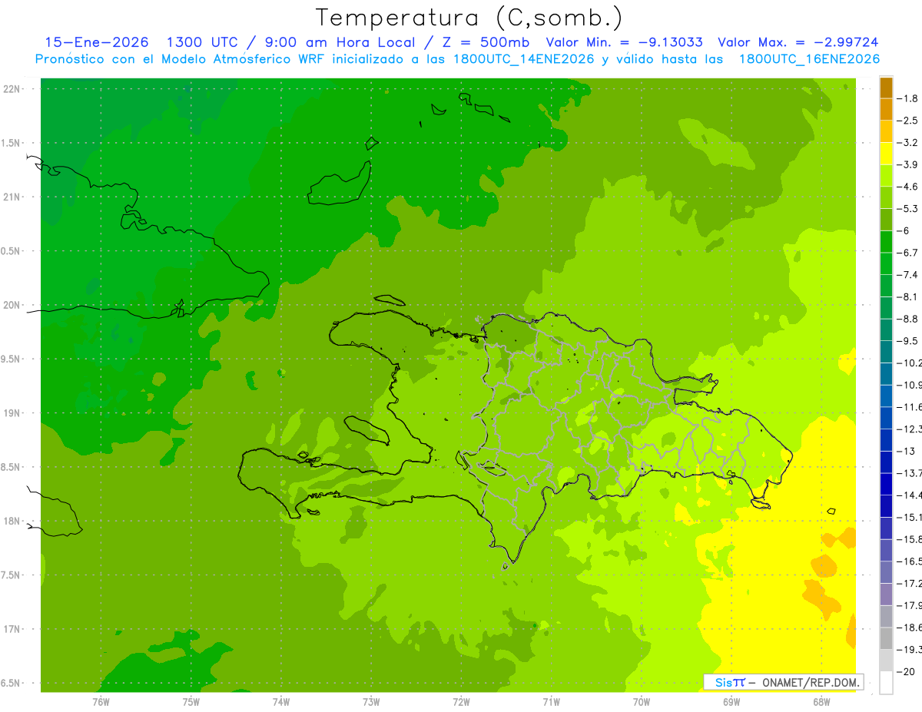The width and height of the screenshot is (922, 712).
Task: Click the '72W' longitude label
Action: click(462, 701)
